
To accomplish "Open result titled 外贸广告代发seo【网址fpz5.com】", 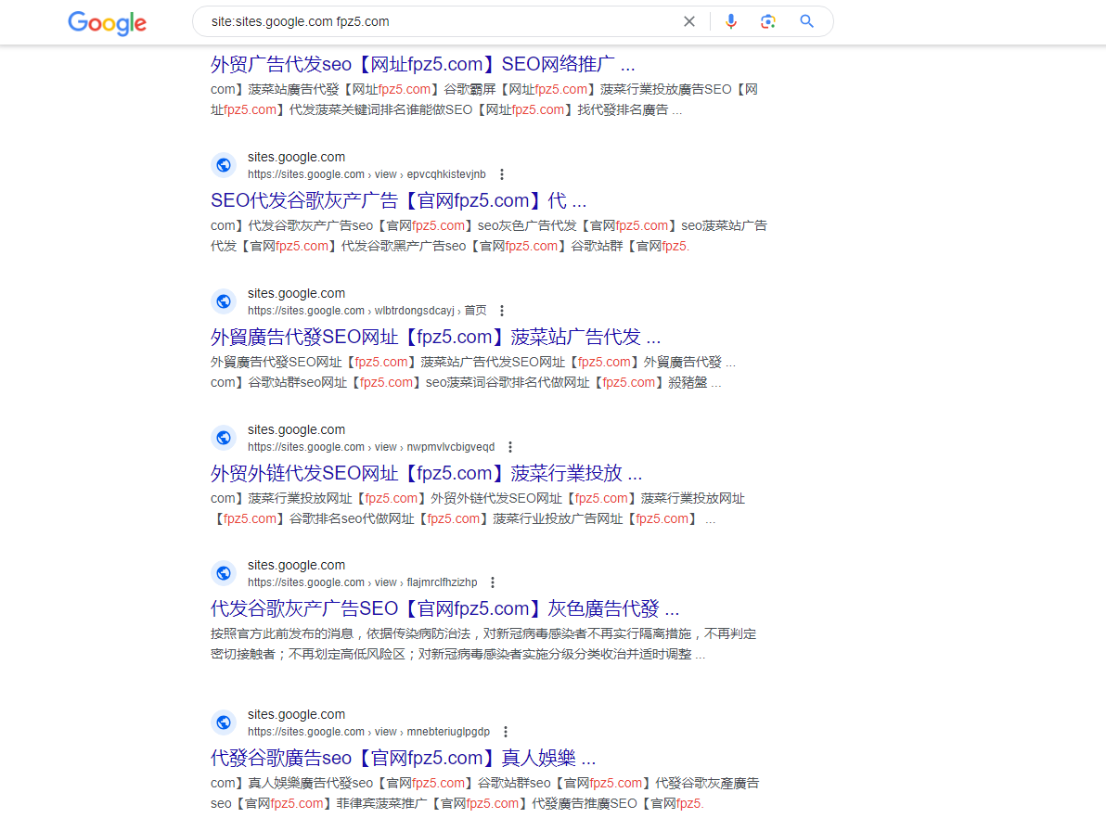I will click(x=422, y=64).
